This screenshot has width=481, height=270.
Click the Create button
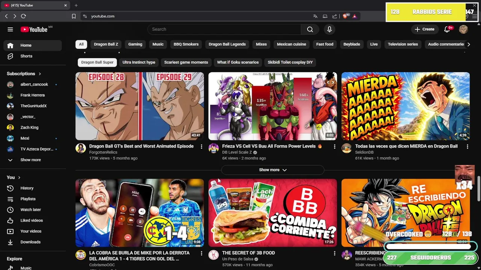click(425, 29)
